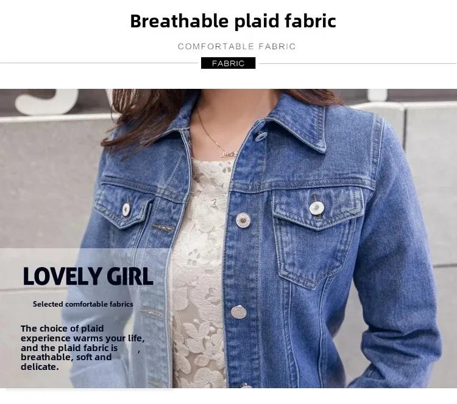Click the metal button on left chest pocket

click(126, 209)
